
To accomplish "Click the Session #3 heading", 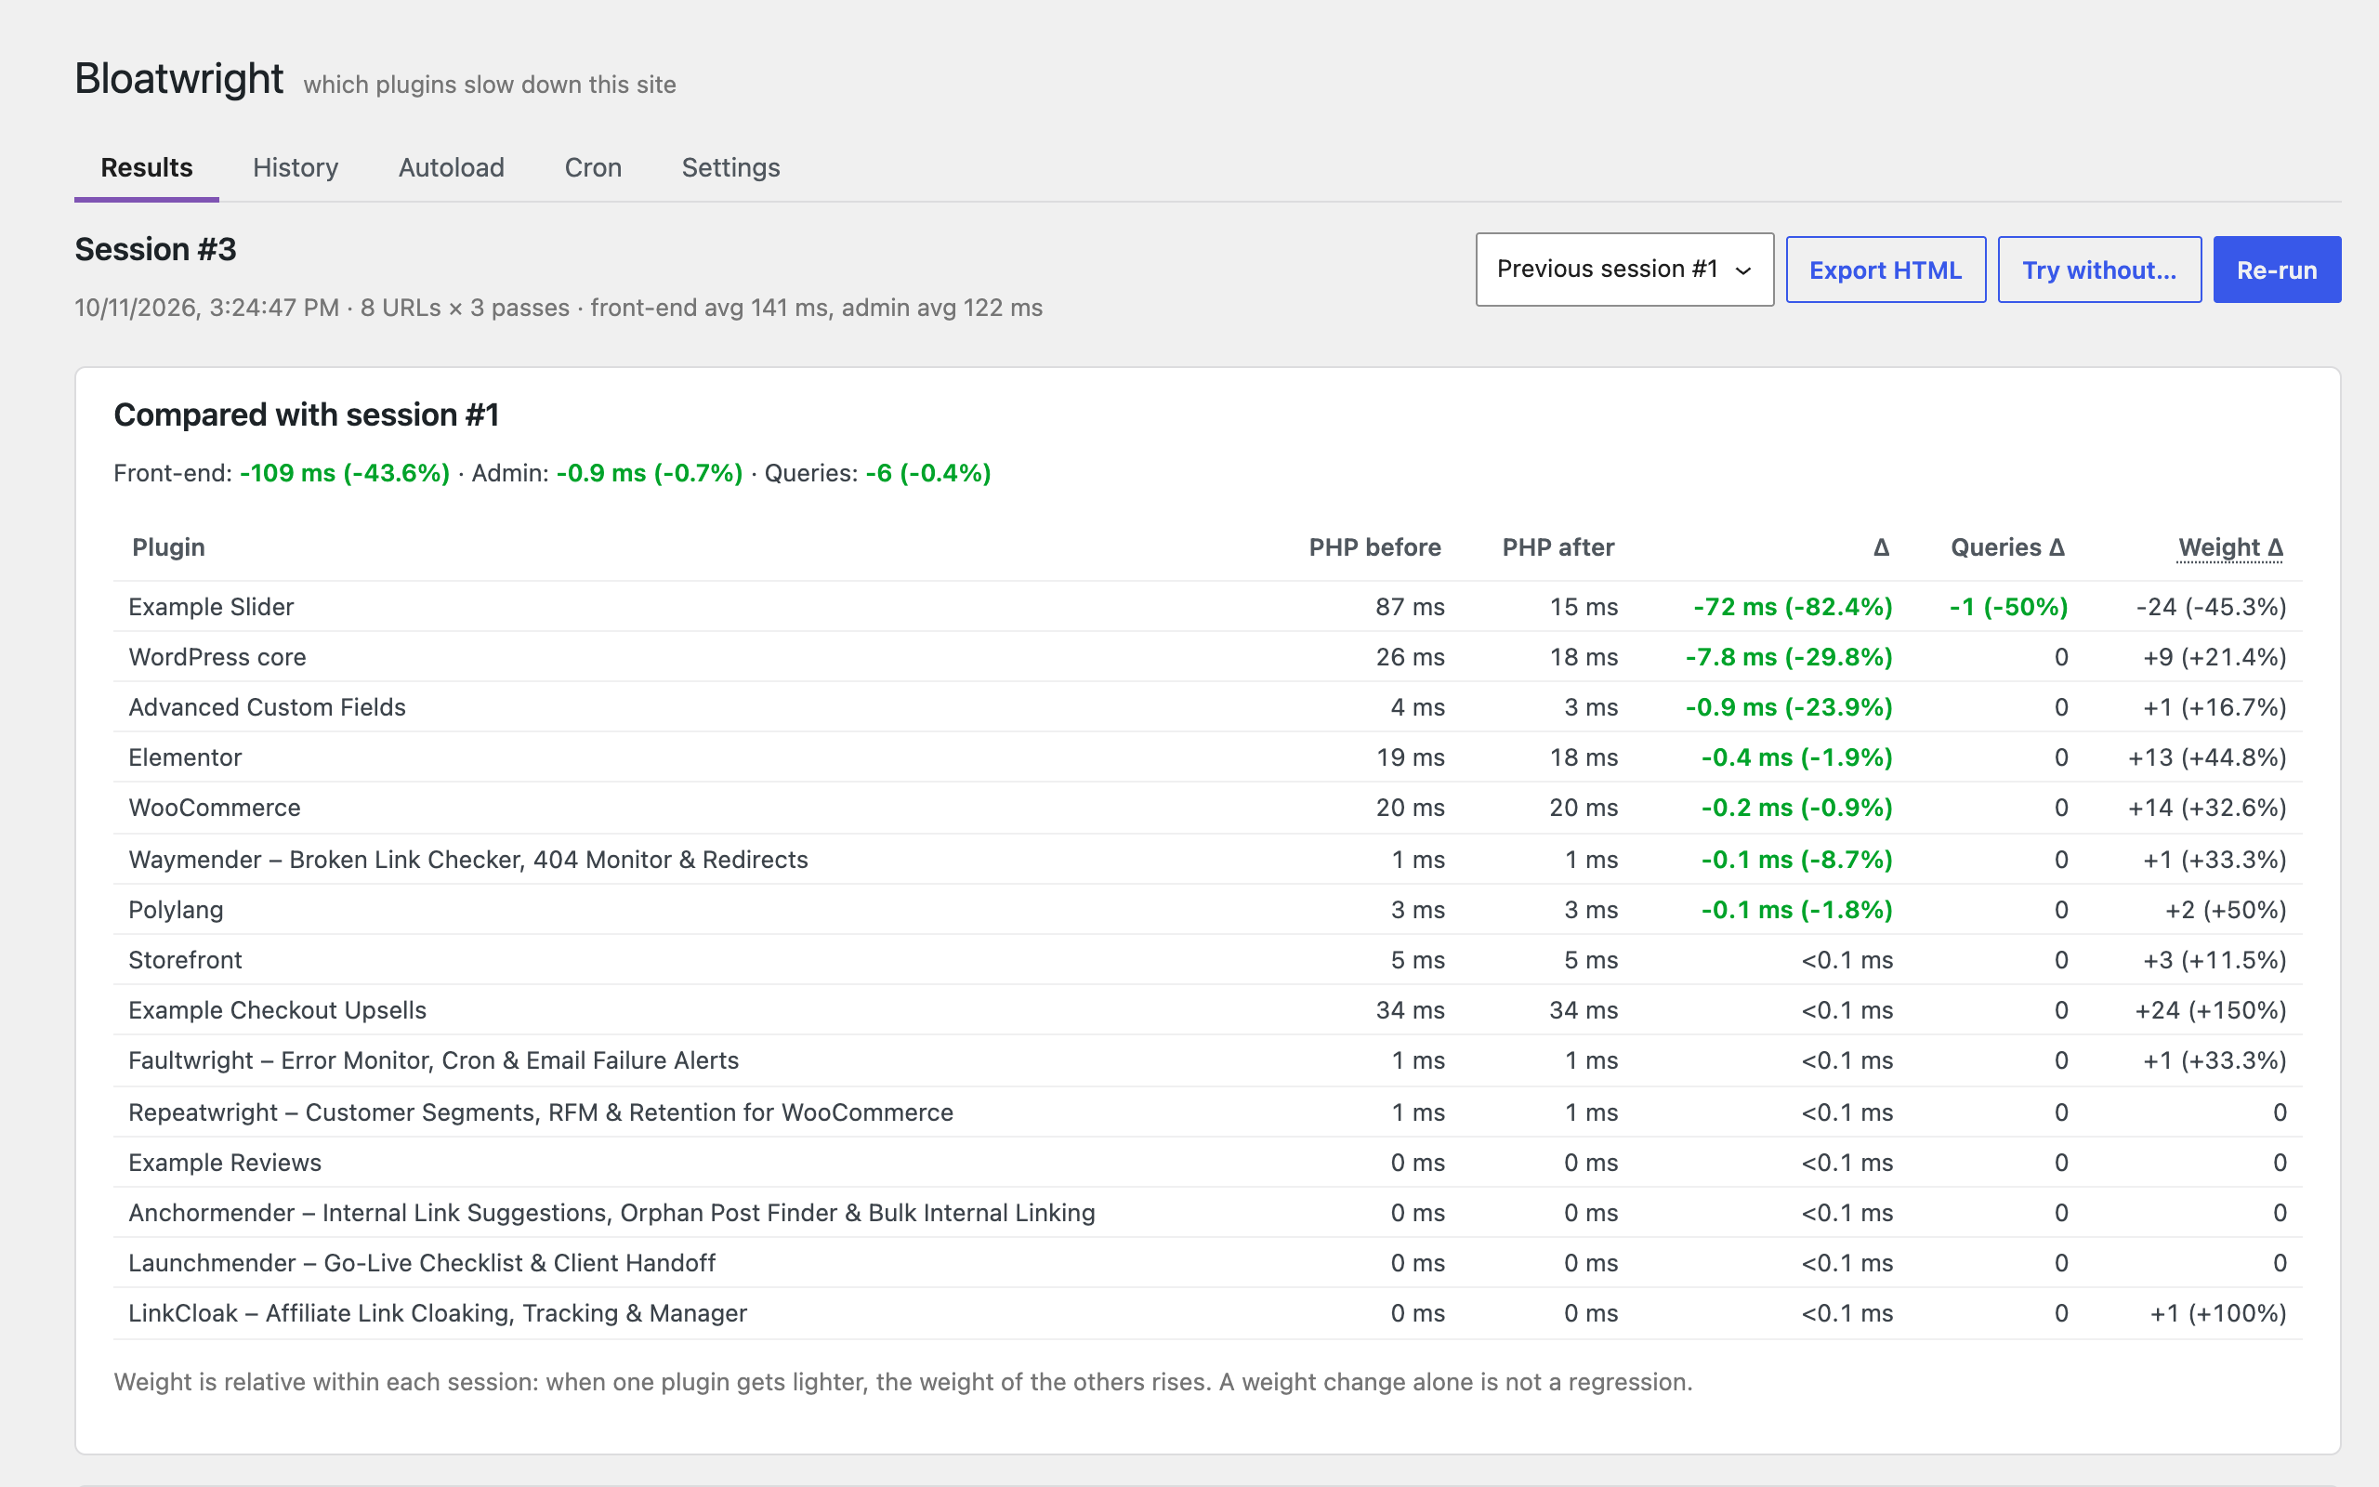I will 155,250.
